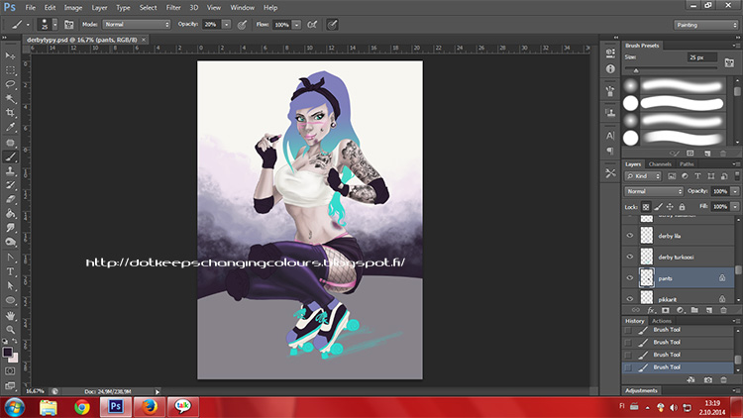Select the hard round brush preset stroke

(x=682, y=103)
